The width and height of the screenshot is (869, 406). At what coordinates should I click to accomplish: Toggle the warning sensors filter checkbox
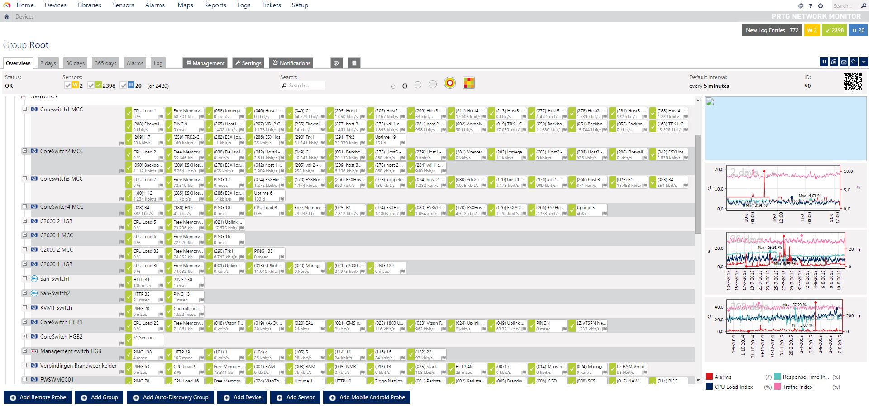pyautogui.click(x=67, y=86)
